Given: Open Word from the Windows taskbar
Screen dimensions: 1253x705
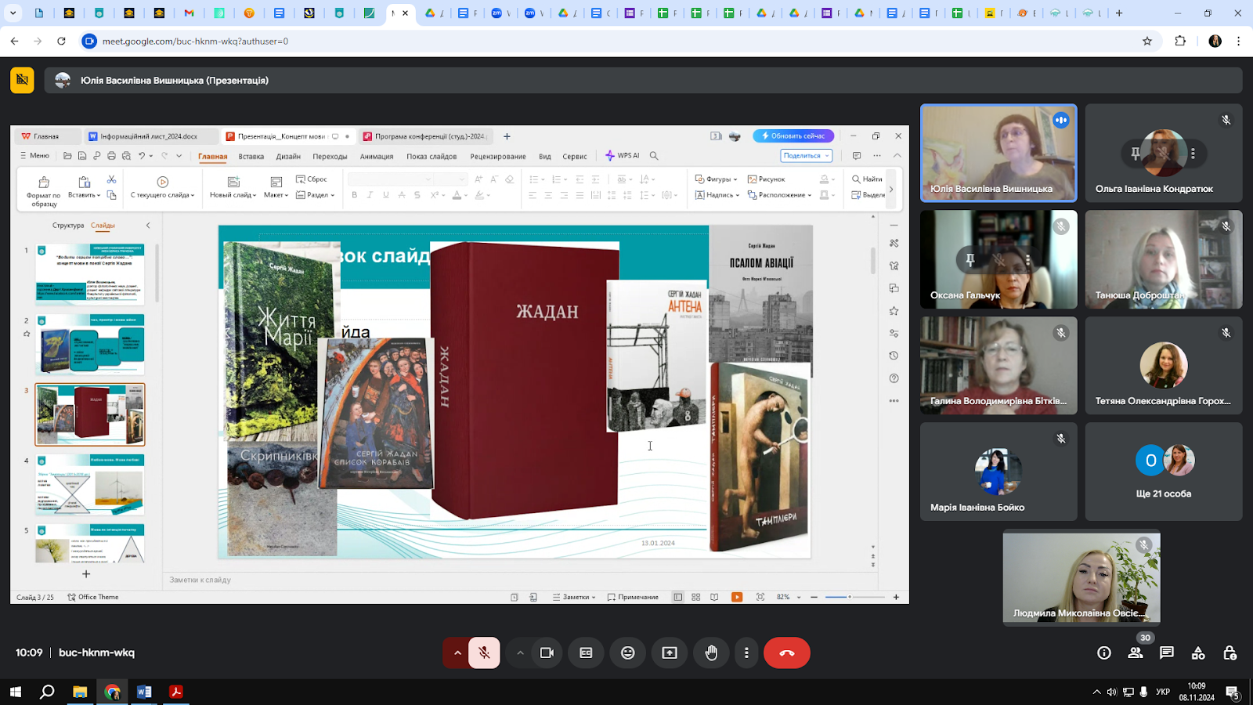Looking at the screenshot, I should tap(144, 692).
